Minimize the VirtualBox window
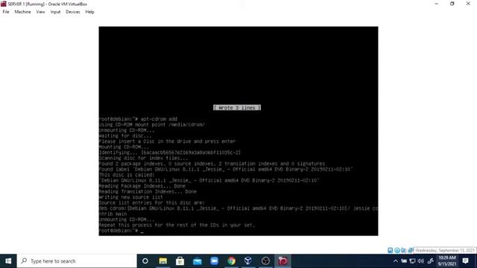The height and width of the screenshot is (268, 477). point(437,4)
